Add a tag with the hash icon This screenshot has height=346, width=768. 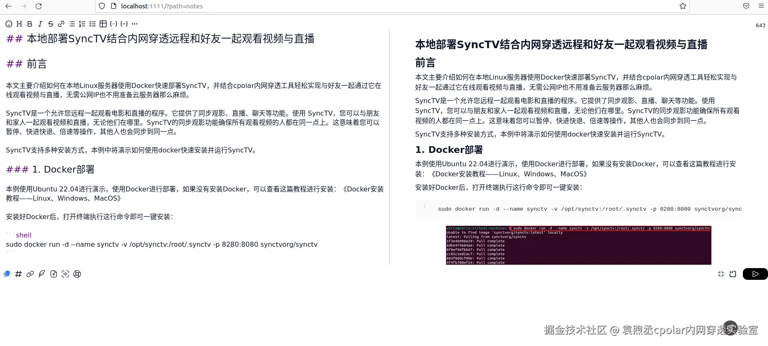[18, 274]
